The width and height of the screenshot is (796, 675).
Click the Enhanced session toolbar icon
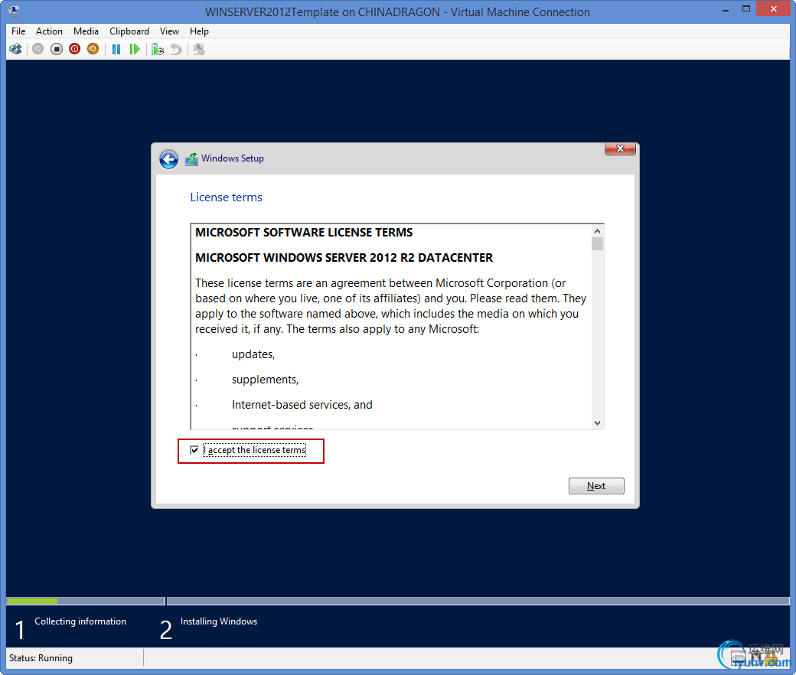point(199,49)
